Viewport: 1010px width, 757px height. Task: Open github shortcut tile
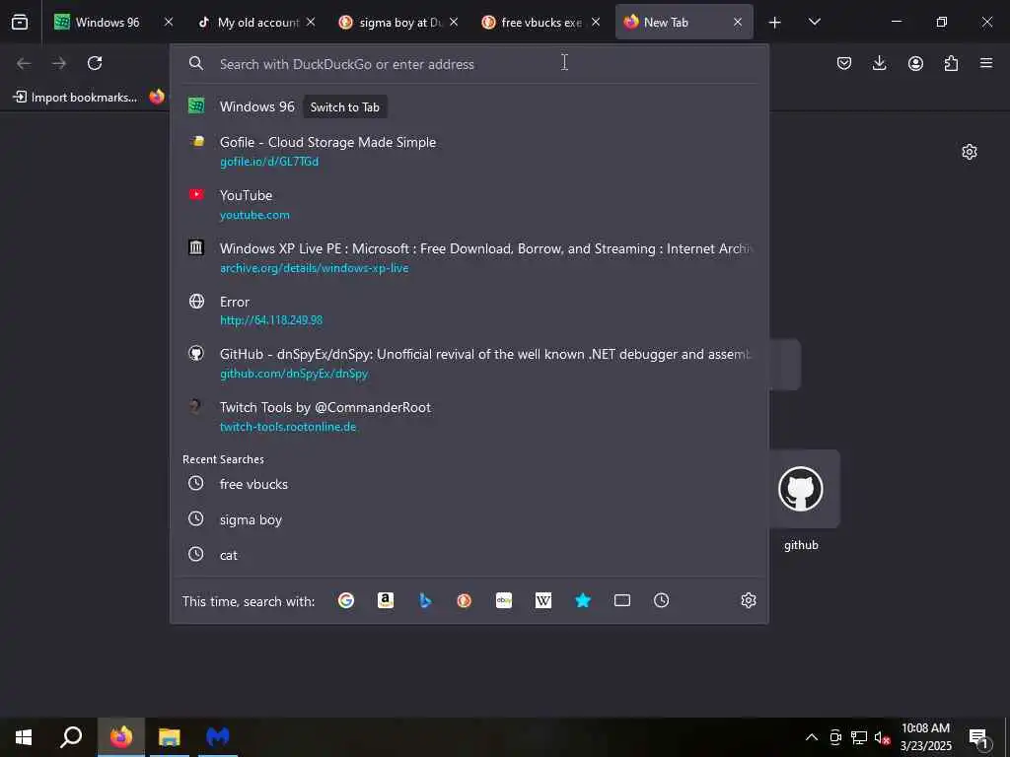click(x=801, y=489)
